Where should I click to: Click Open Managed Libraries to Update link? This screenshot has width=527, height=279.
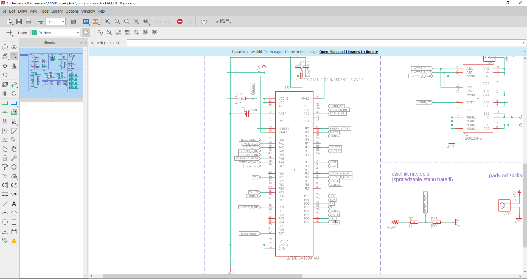coord(349,52)
